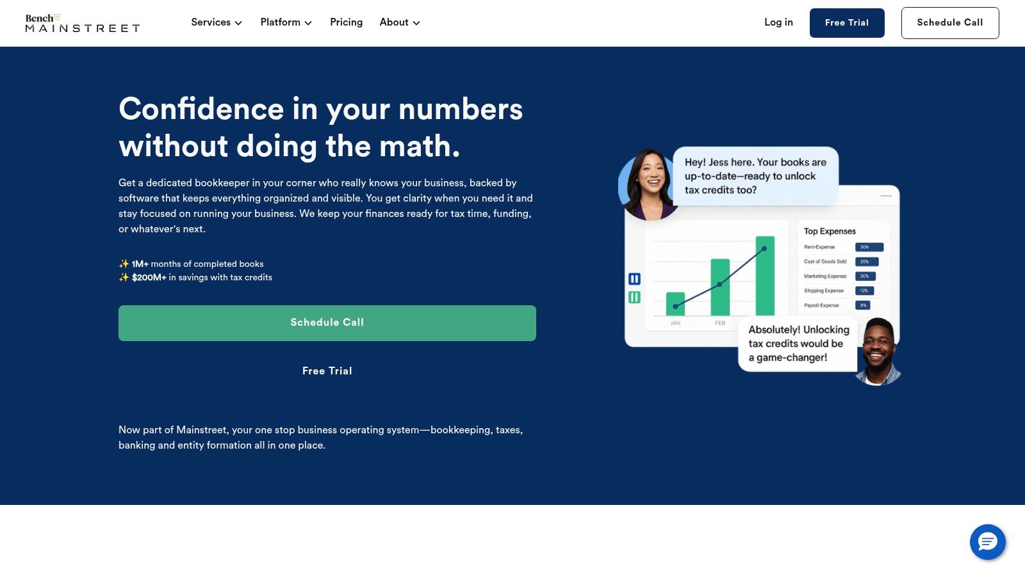Open the live chat bubble icon
This screenshot has width=1025, height=576.
tap(987, 542)
